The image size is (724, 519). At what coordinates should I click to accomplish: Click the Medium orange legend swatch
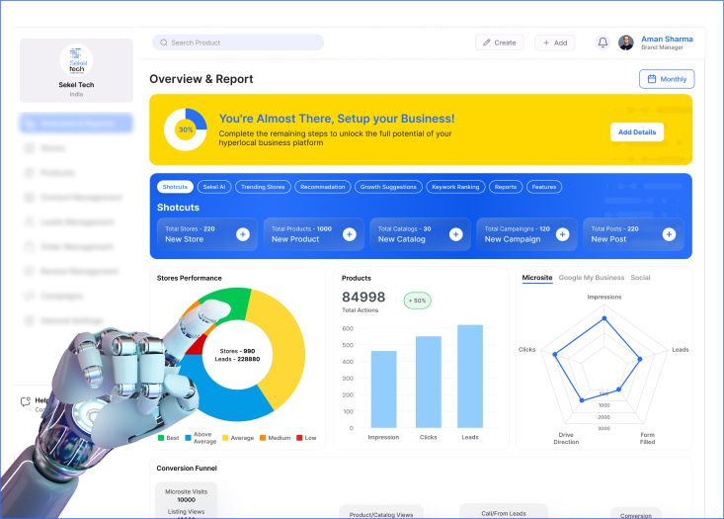pyautogui.click(x=263, y=438)
